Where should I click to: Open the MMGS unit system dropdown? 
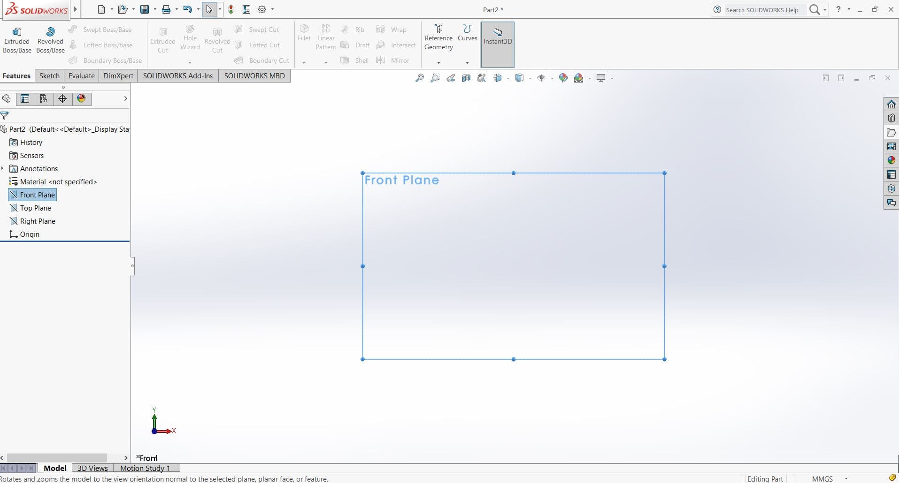(x=846, y=479)
